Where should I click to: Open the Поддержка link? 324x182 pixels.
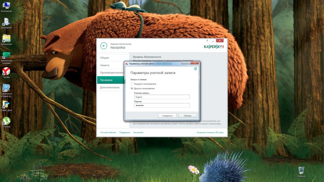(x=124, y=132)
